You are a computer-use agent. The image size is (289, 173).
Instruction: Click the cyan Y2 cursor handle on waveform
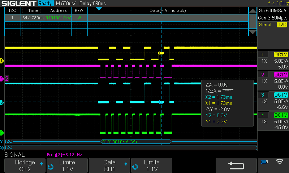coord(161,102)
